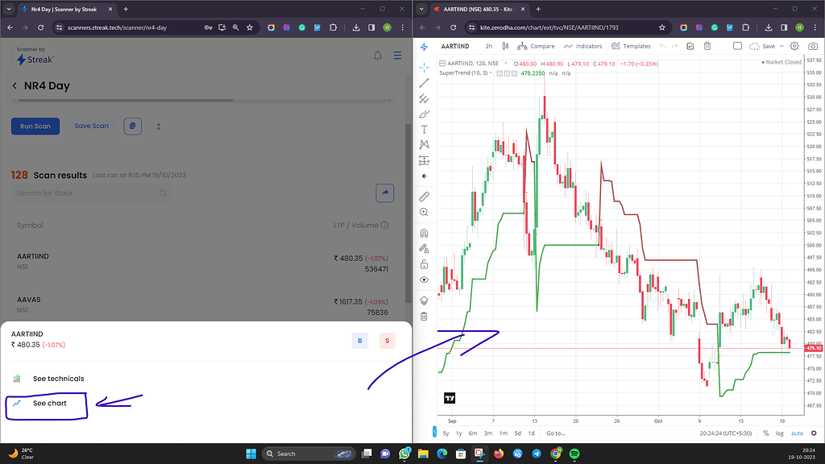Click the Run Scan button
825x464 pixels.
click(x=35, y=126)
